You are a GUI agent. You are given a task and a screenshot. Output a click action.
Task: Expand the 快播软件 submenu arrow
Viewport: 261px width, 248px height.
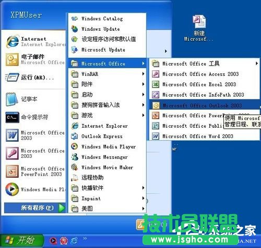143,188
